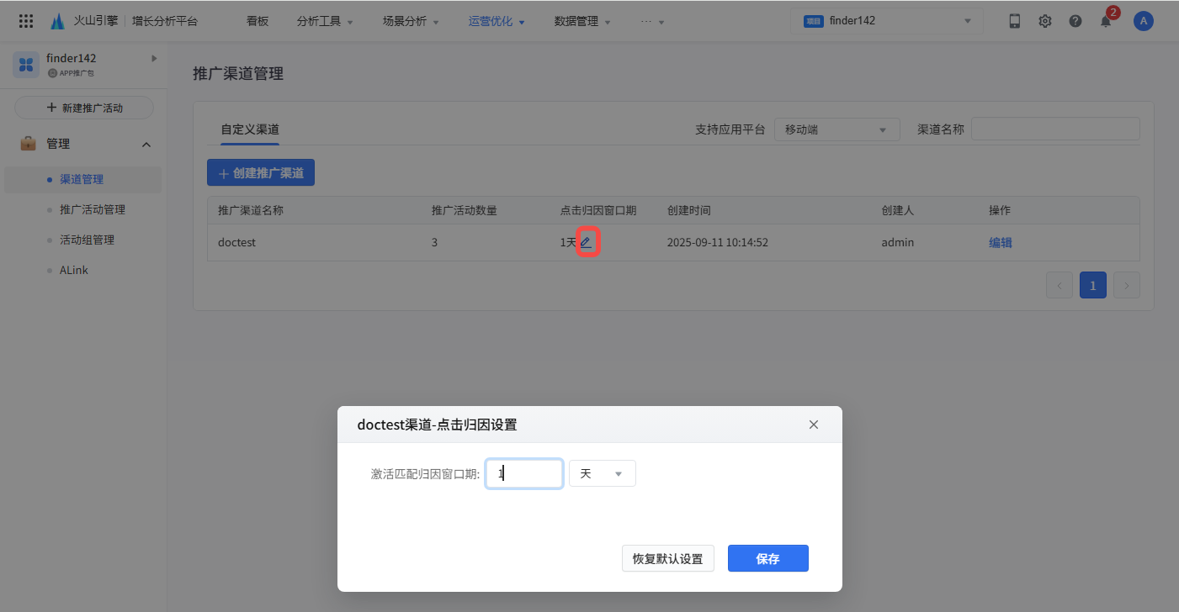Expand the finder142 sidebar arrow
This screenshot has width=1179, height=612.
coord(154,58)
